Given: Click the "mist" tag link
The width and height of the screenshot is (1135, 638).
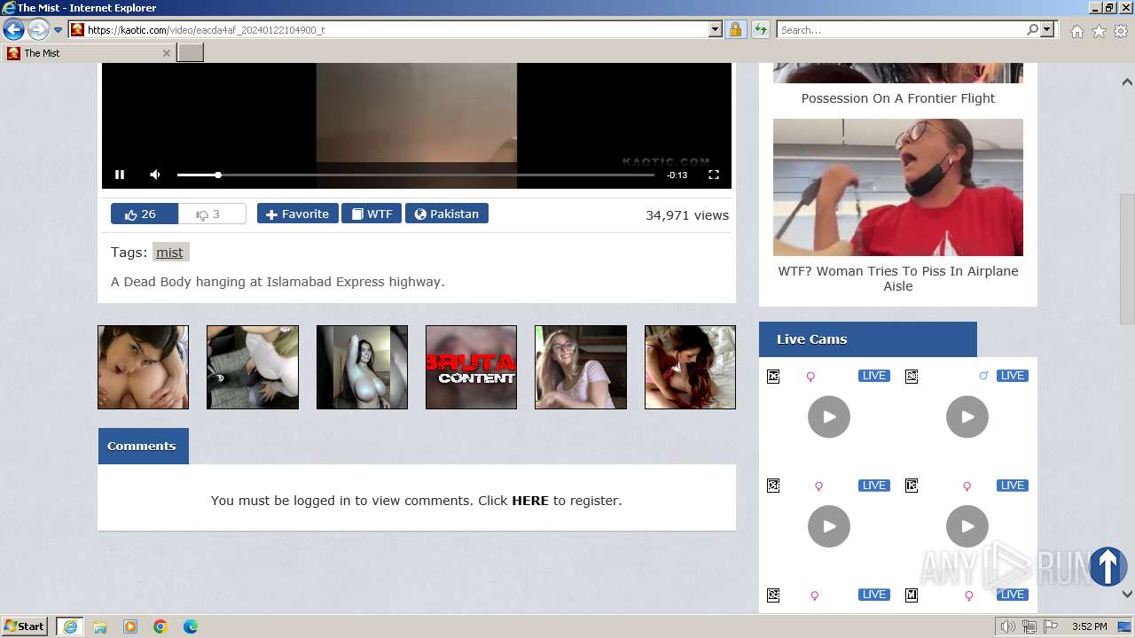Looking at the screenshot, I should [x=169, y=253].
